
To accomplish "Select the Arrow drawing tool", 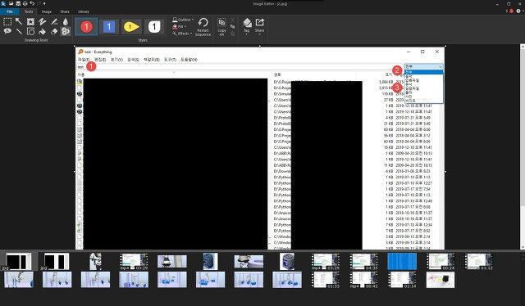I will coord(19,22).
